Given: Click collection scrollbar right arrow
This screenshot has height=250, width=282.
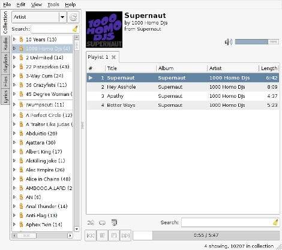Looking at the screenshot, I should (70, 236).
